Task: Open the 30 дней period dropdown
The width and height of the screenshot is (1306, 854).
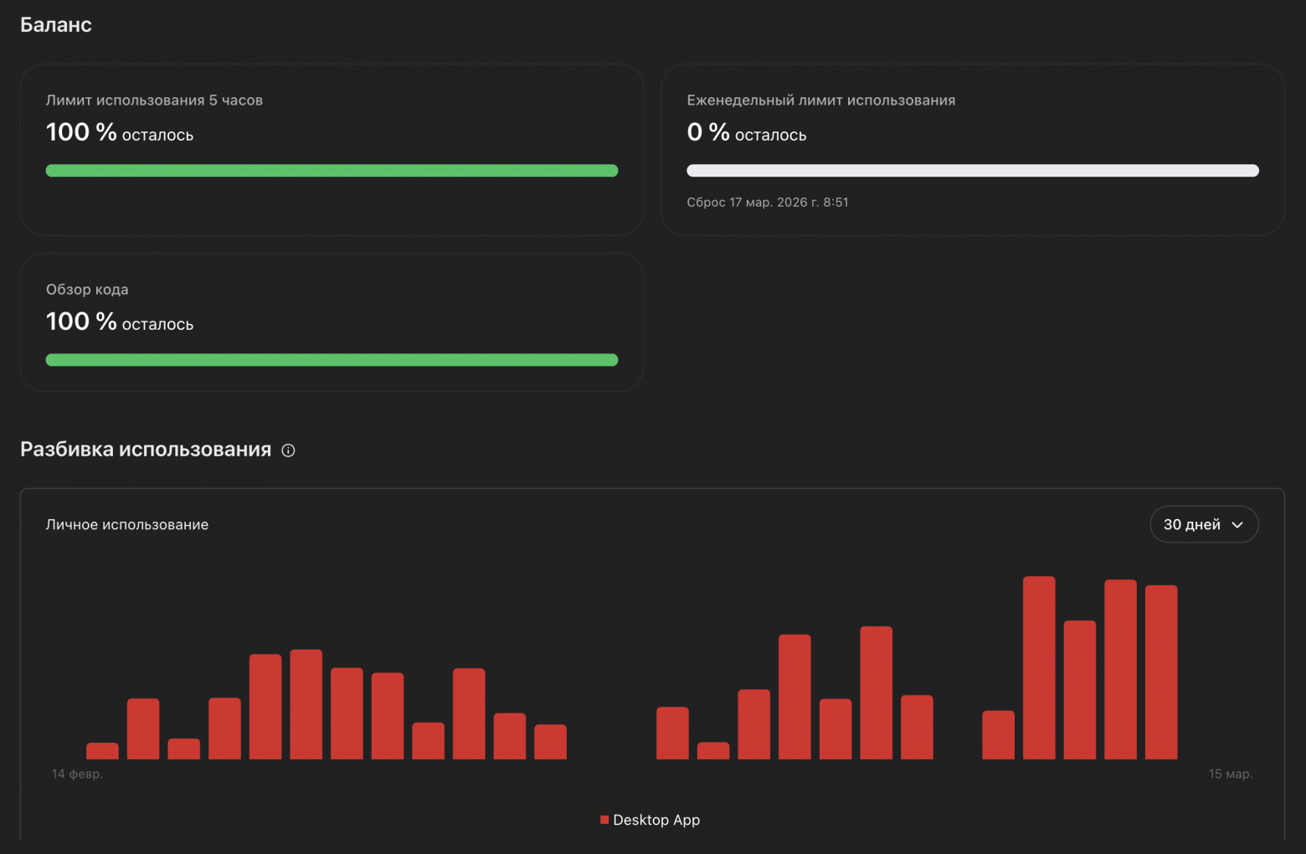Action: coord(1203,524)
